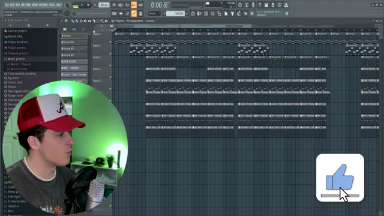This screenshot has width=384, height=216.
Task: Toggle the browser view icon
Action: (219, 14)
